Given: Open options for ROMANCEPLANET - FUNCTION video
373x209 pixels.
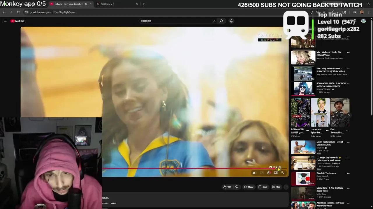Looking at the screenshot, I should [x=348, y=84].
